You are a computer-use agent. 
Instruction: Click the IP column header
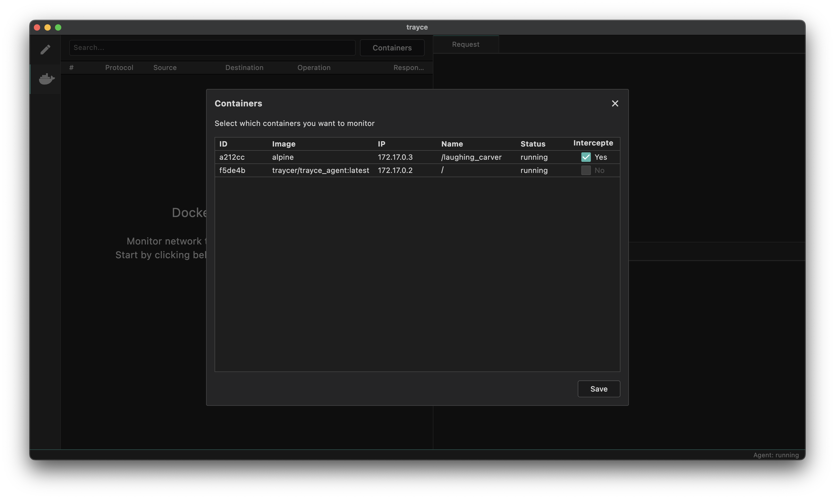click(381, 144)
